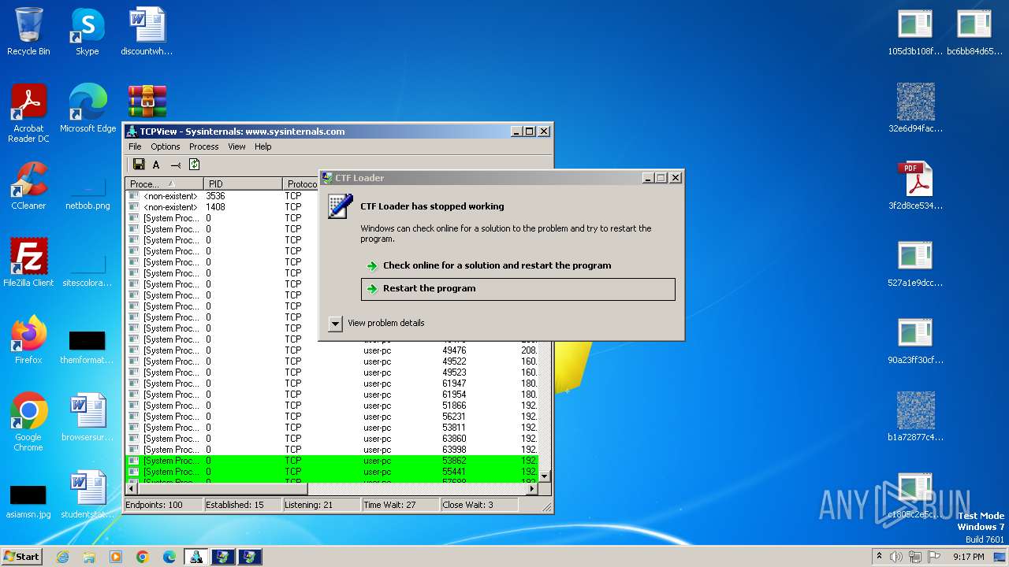1009x567 pixels.
Task: Open the Process menu in TCPView
Action: tap(203, 146)
